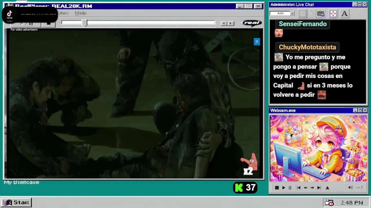Click the TikTok logo overlay
This screenshot has height=208, width=371.
pos(10,14)
